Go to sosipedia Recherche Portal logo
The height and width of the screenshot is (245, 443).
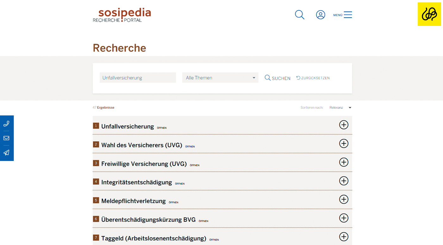(122, 15)
